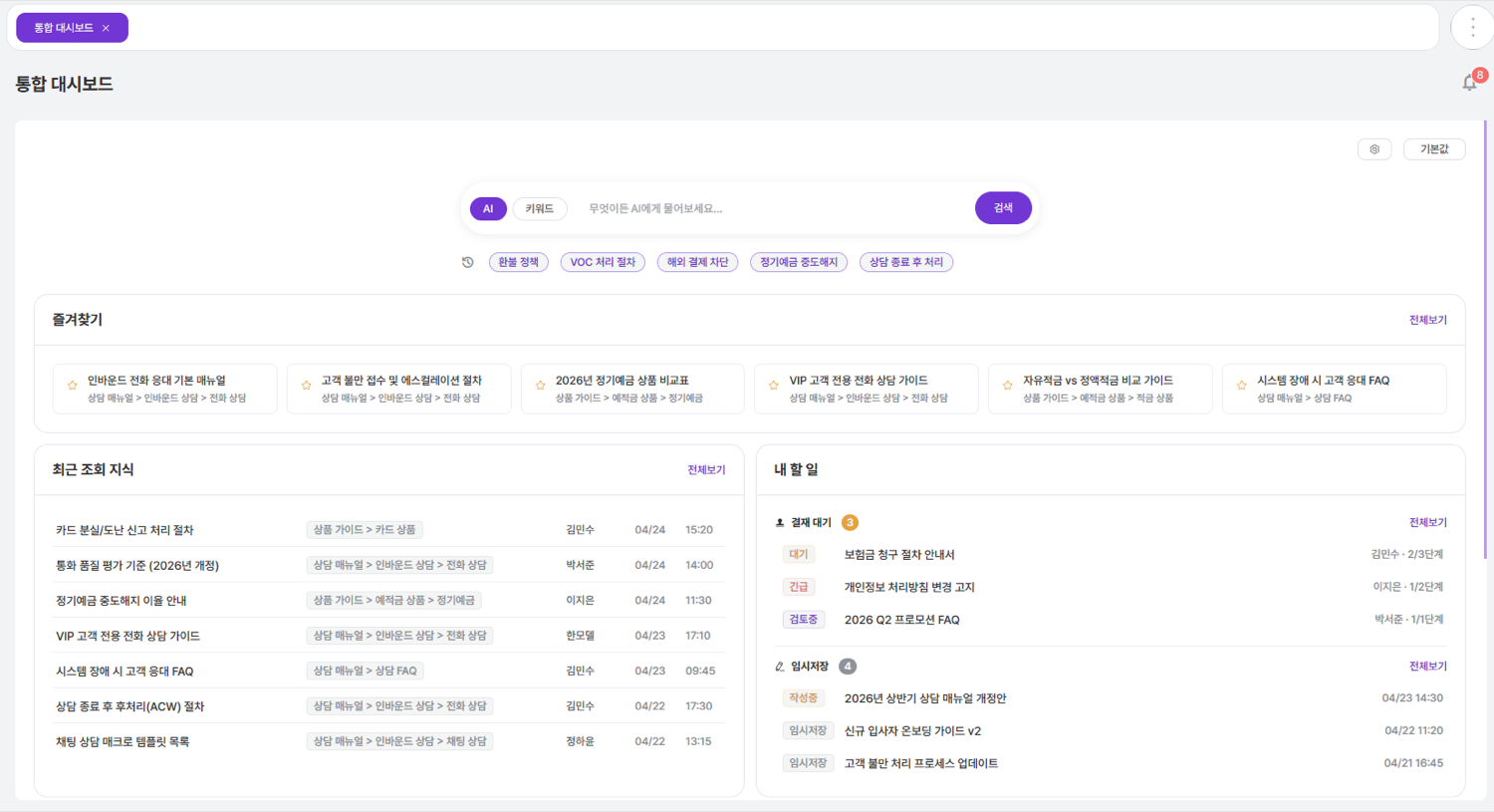Click the 긴급 status tag

click(x=799, y=587)
